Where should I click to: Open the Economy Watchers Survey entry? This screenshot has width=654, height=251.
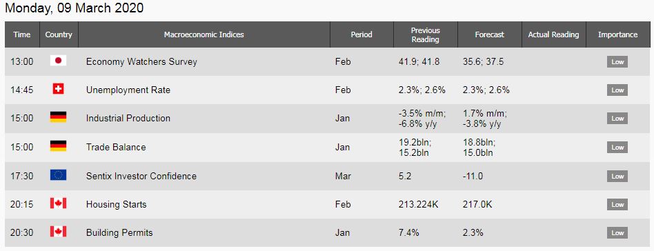(x=141, y=61)
